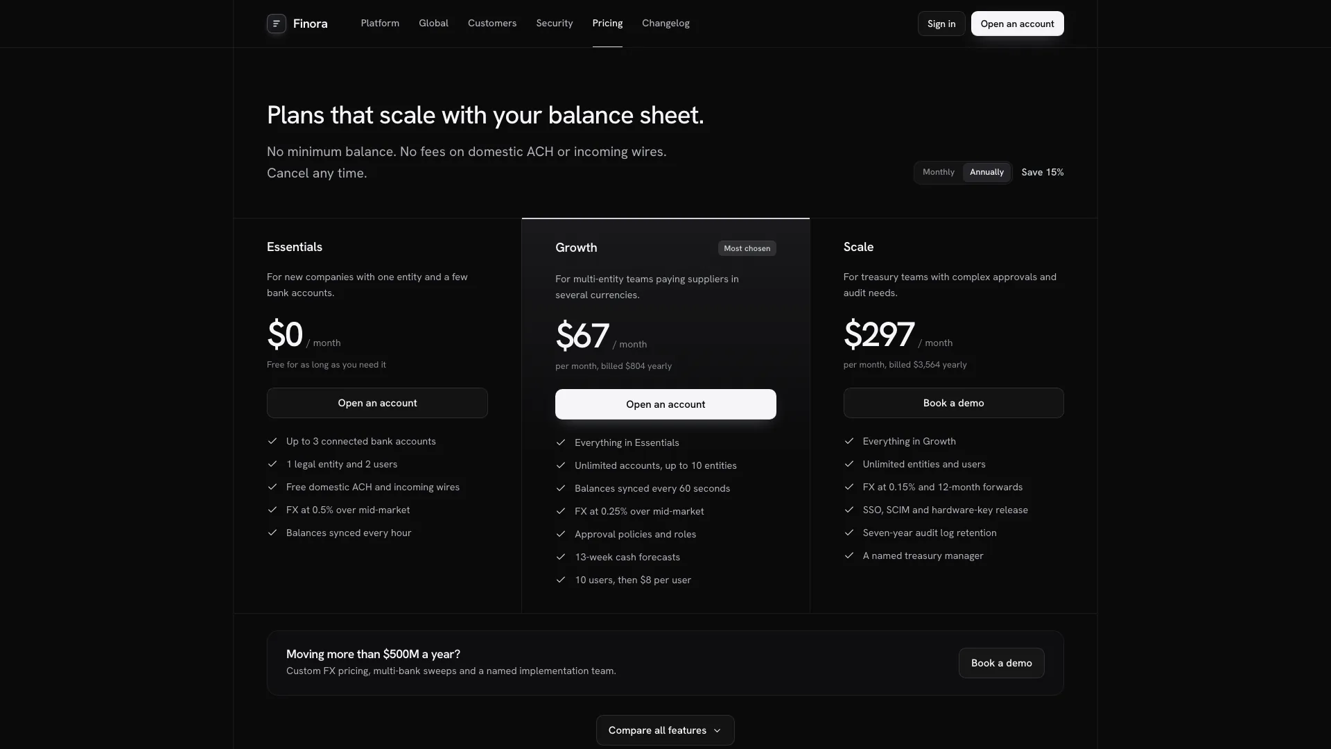The width and height of the screenshot is (1331, 749).
Task: Click checkmark beside 13-week cash forecasts
Action: (x=561, y=557)
